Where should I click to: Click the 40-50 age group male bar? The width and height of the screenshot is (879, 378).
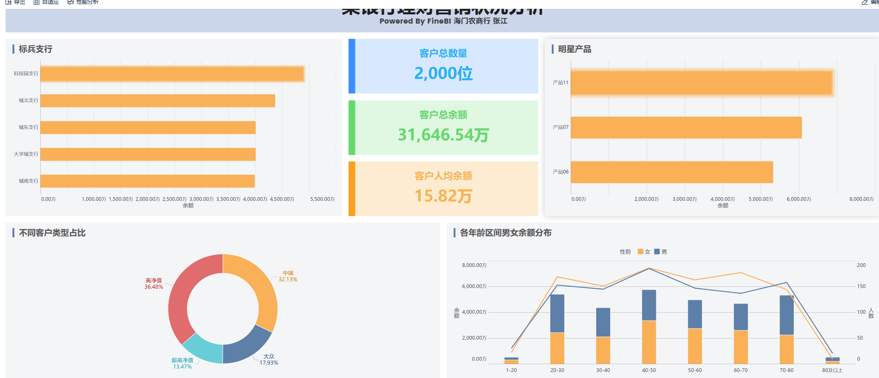(648, 305)
